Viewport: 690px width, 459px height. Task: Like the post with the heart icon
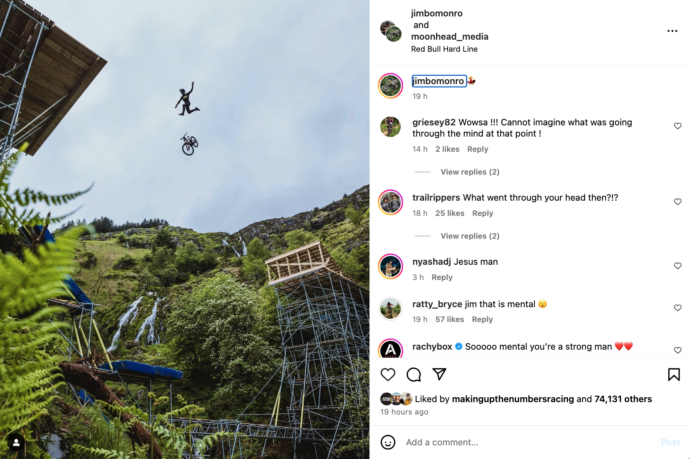(x=388, y=374)
